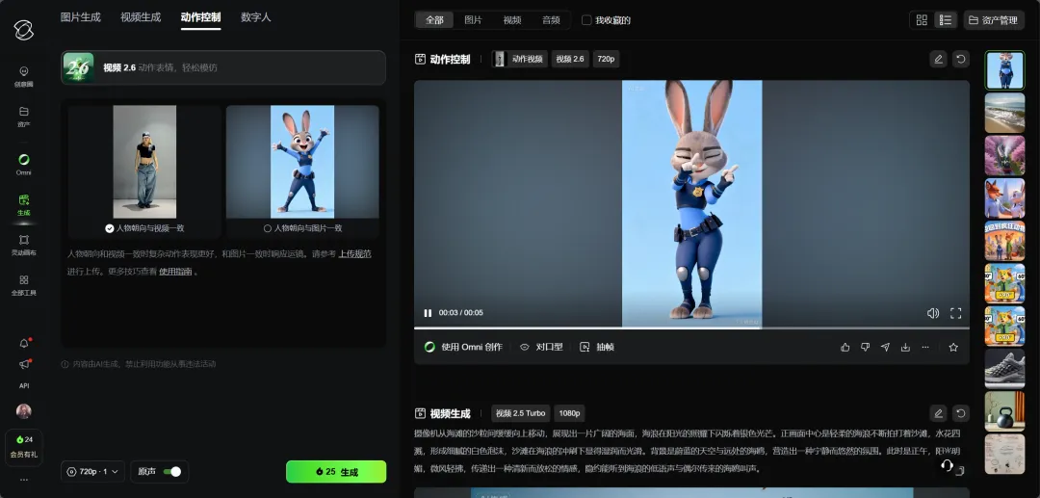Click the 会员有礼 credits badge
The height and width of the screenshot is (498, 1040).
click(24, 447)
